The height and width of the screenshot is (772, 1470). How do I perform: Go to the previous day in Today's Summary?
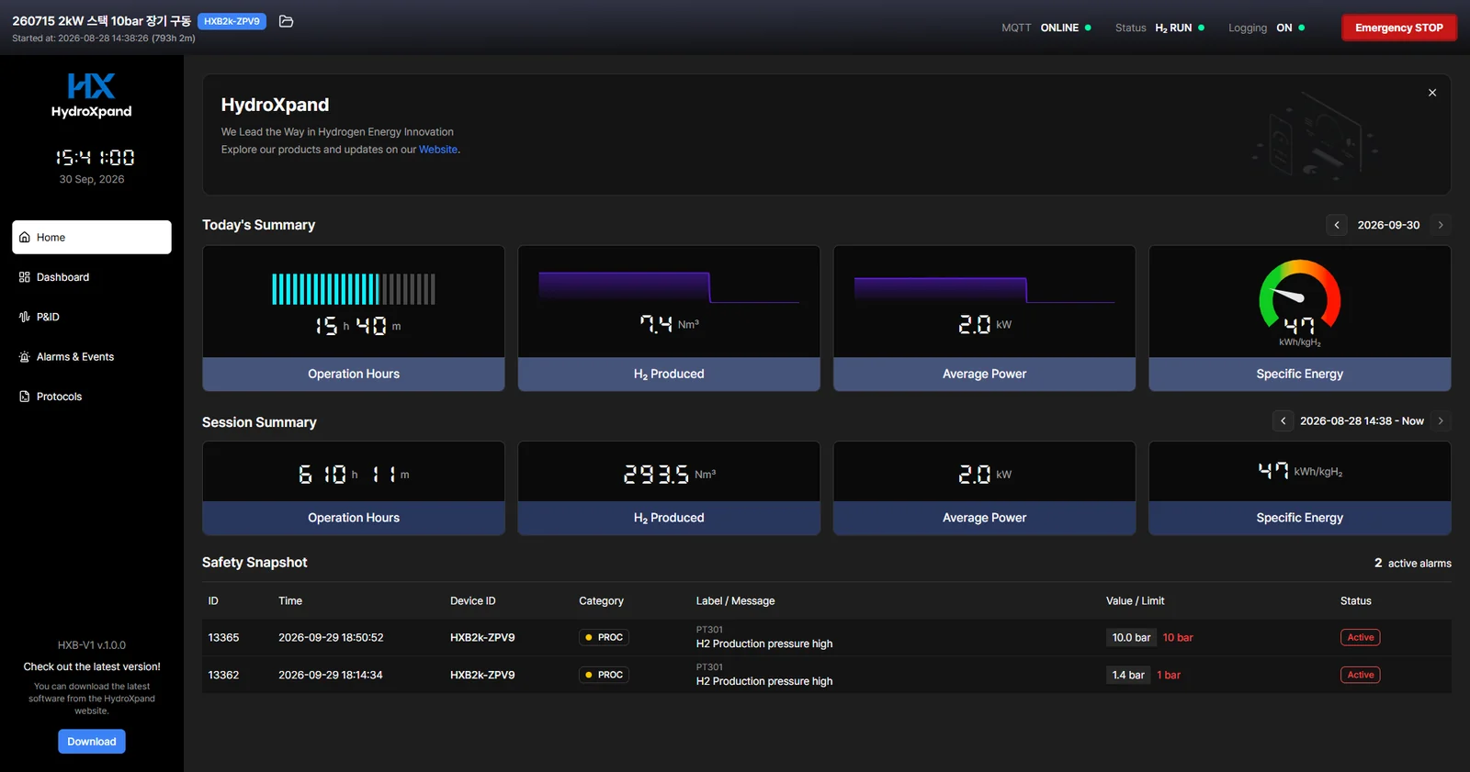point(1337,225)
